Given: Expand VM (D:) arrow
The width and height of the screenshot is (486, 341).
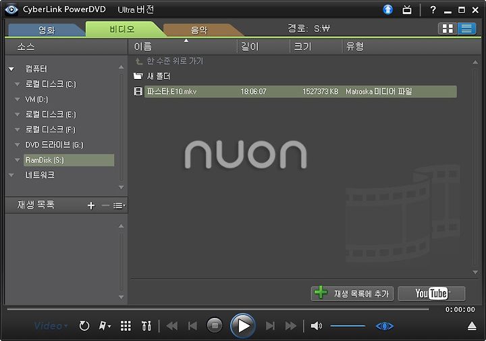Looking at the screenshot, I should tap(18, 99).
